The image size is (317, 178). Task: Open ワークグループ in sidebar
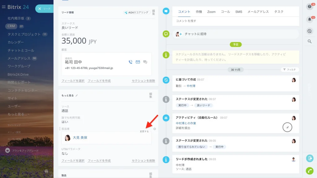coord(19,66)
